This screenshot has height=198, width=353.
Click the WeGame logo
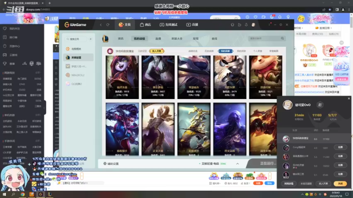(x=75, y=25)
